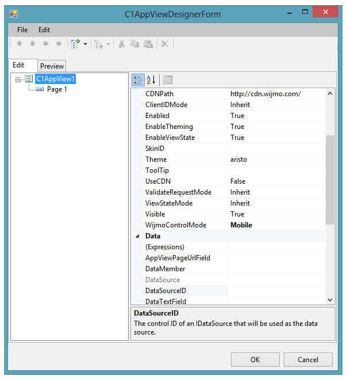347x380 pixels.
Task: Click the property grid scroll up arrow
Action: click(330, 93)
